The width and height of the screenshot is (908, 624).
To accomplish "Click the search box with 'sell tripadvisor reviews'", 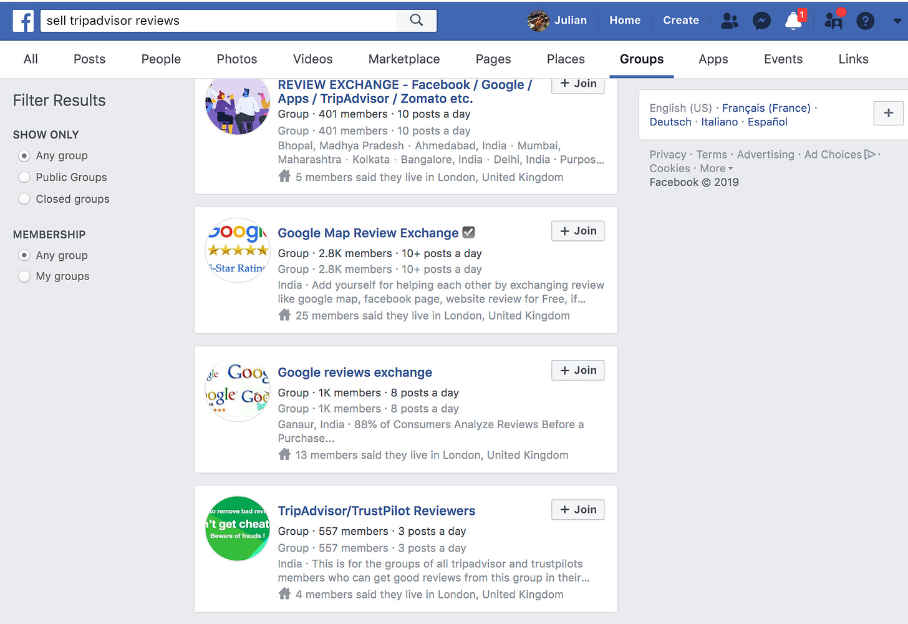I will (x=218, y=21).
